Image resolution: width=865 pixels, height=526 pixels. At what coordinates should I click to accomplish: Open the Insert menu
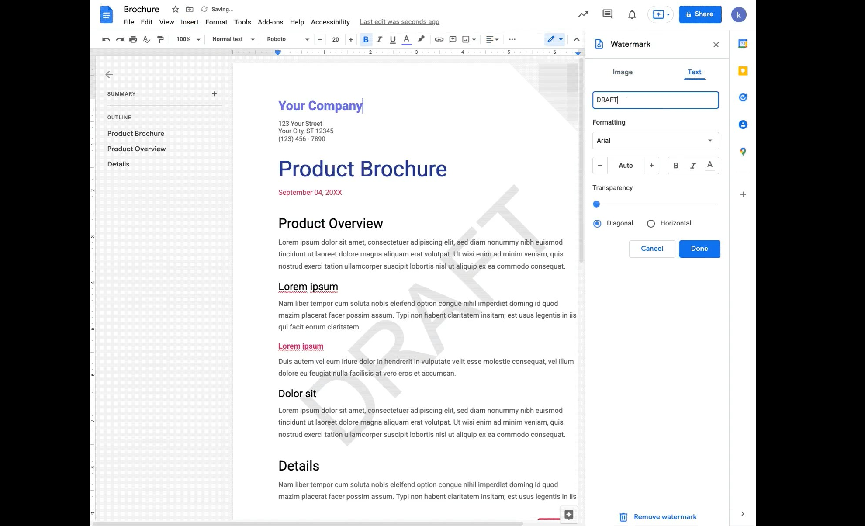(x=190, y=22)
